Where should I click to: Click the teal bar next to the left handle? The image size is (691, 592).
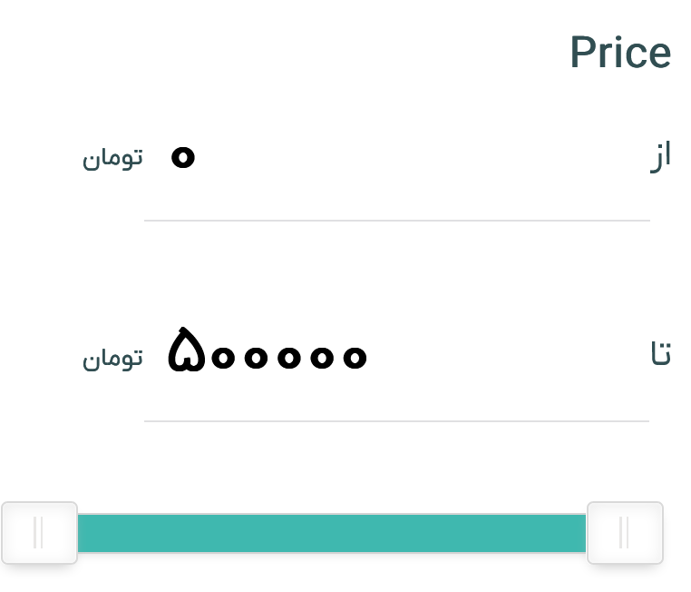tap(100, 533)
